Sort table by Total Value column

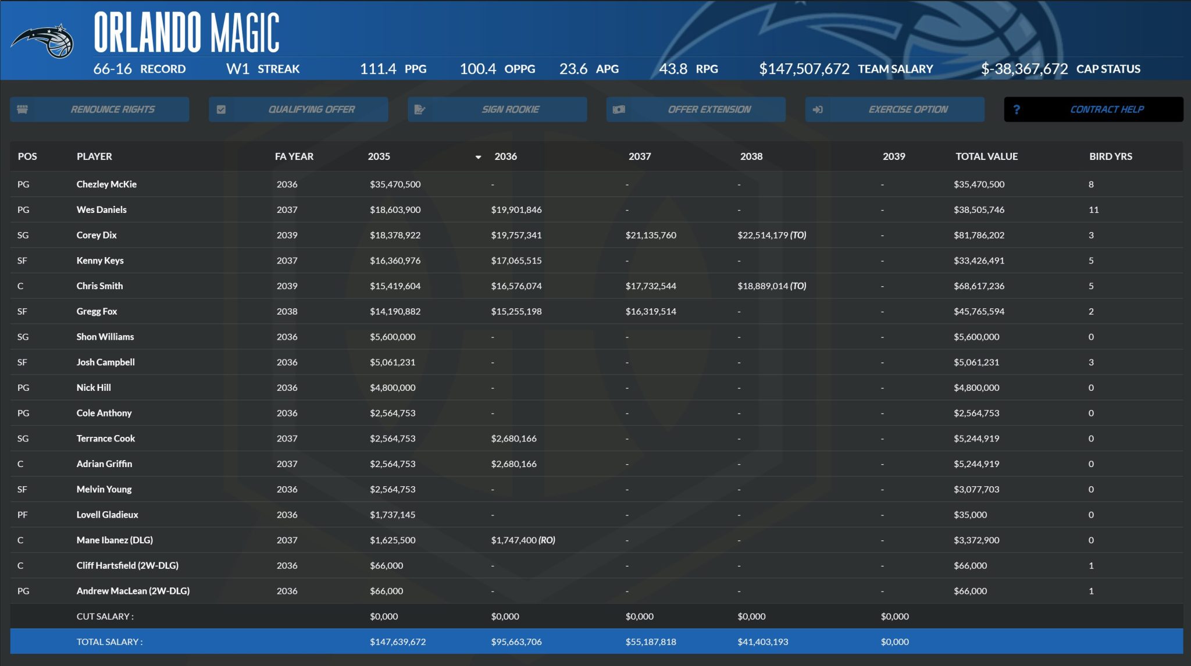pos(986,156)
